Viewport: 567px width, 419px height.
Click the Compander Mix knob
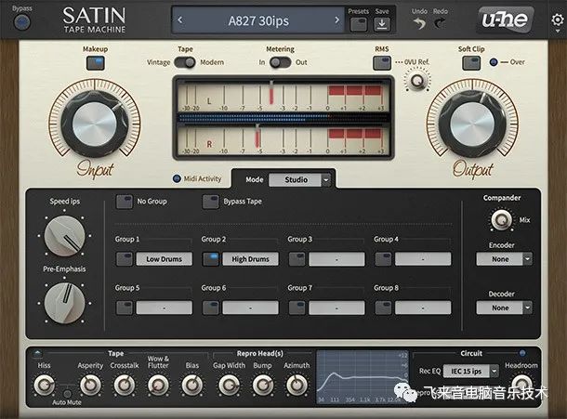click(502, 219)
